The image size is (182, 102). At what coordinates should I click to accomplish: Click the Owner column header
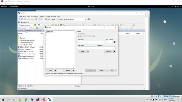point(138,33)
